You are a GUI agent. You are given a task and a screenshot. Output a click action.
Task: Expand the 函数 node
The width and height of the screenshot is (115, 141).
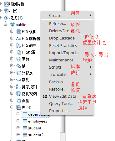[x=12, y=59]
